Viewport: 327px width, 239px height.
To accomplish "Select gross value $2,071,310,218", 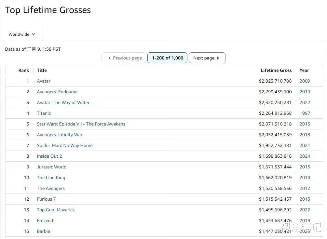I will tap(275, 124).
